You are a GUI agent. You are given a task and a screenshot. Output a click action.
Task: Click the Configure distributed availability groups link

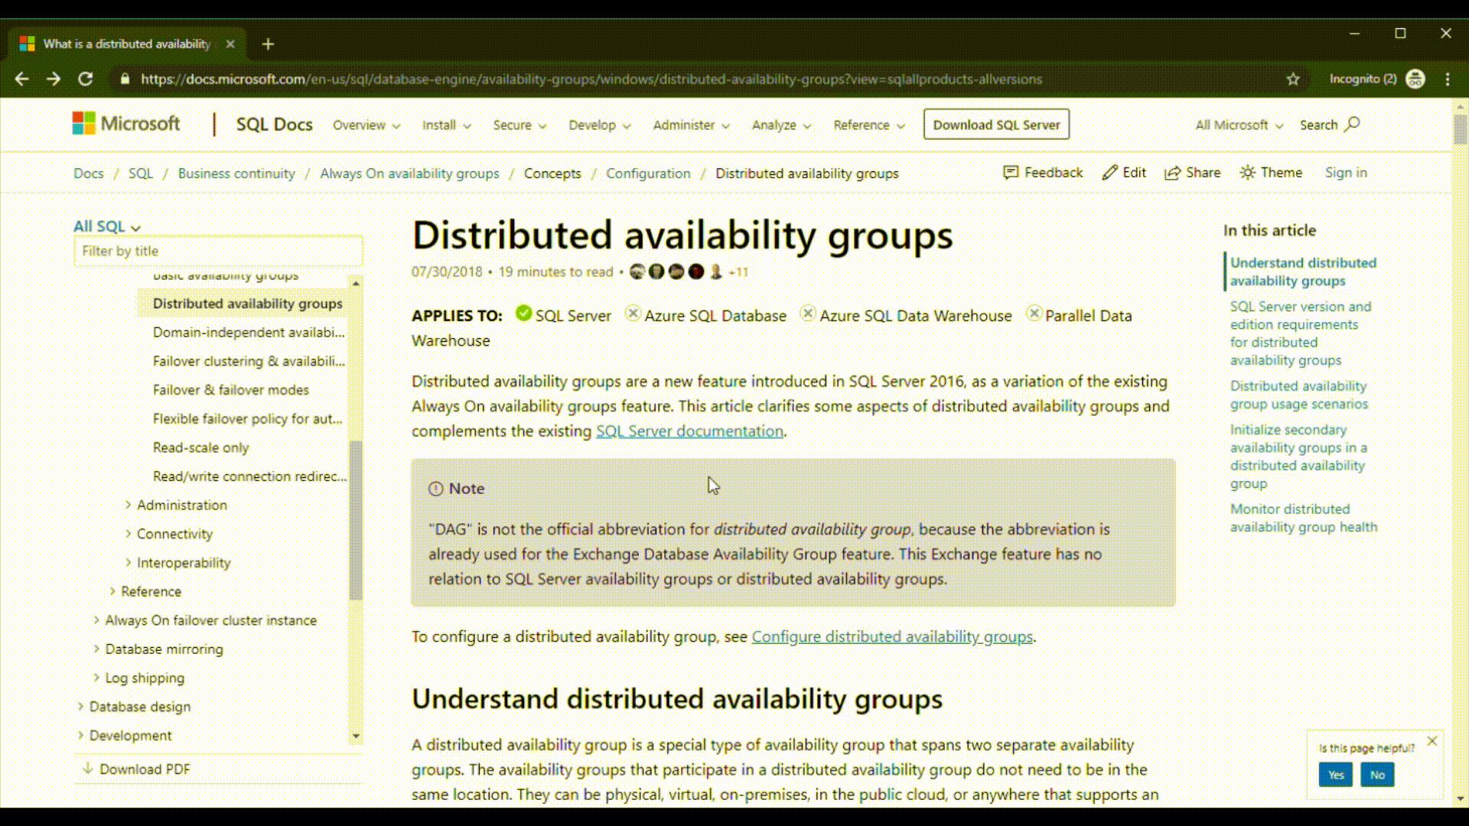(892, 636)
